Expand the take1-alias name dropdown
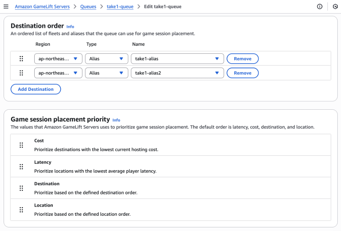 (177, 58)
